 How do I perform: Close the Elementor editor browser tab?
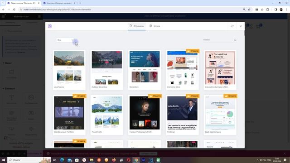pyautogui.click(x=39, y=3)
